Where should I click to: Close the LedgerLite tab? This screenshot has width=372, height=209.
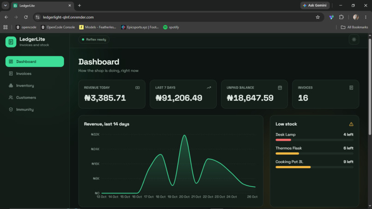pos(70,6)
